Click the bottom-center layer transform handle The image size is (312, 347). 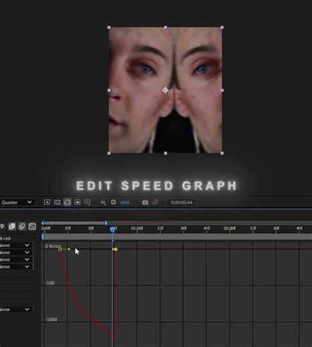[166, 153]
